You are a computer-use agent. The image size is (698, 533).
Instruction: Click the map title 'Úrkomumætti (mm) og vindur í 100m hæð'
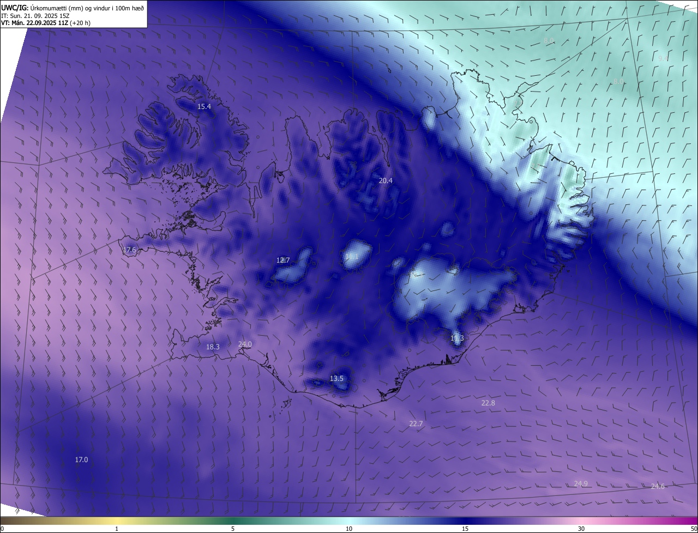[x=87, y=8]
